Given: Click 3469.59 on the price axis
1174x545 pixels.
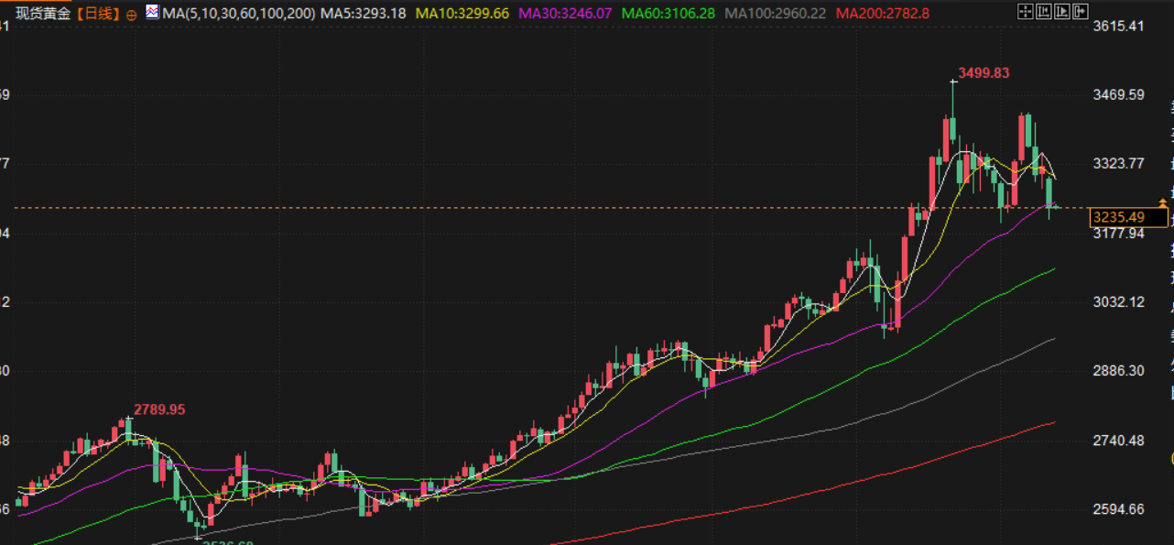Looking at the screenshot, I should pos(1119,95).
